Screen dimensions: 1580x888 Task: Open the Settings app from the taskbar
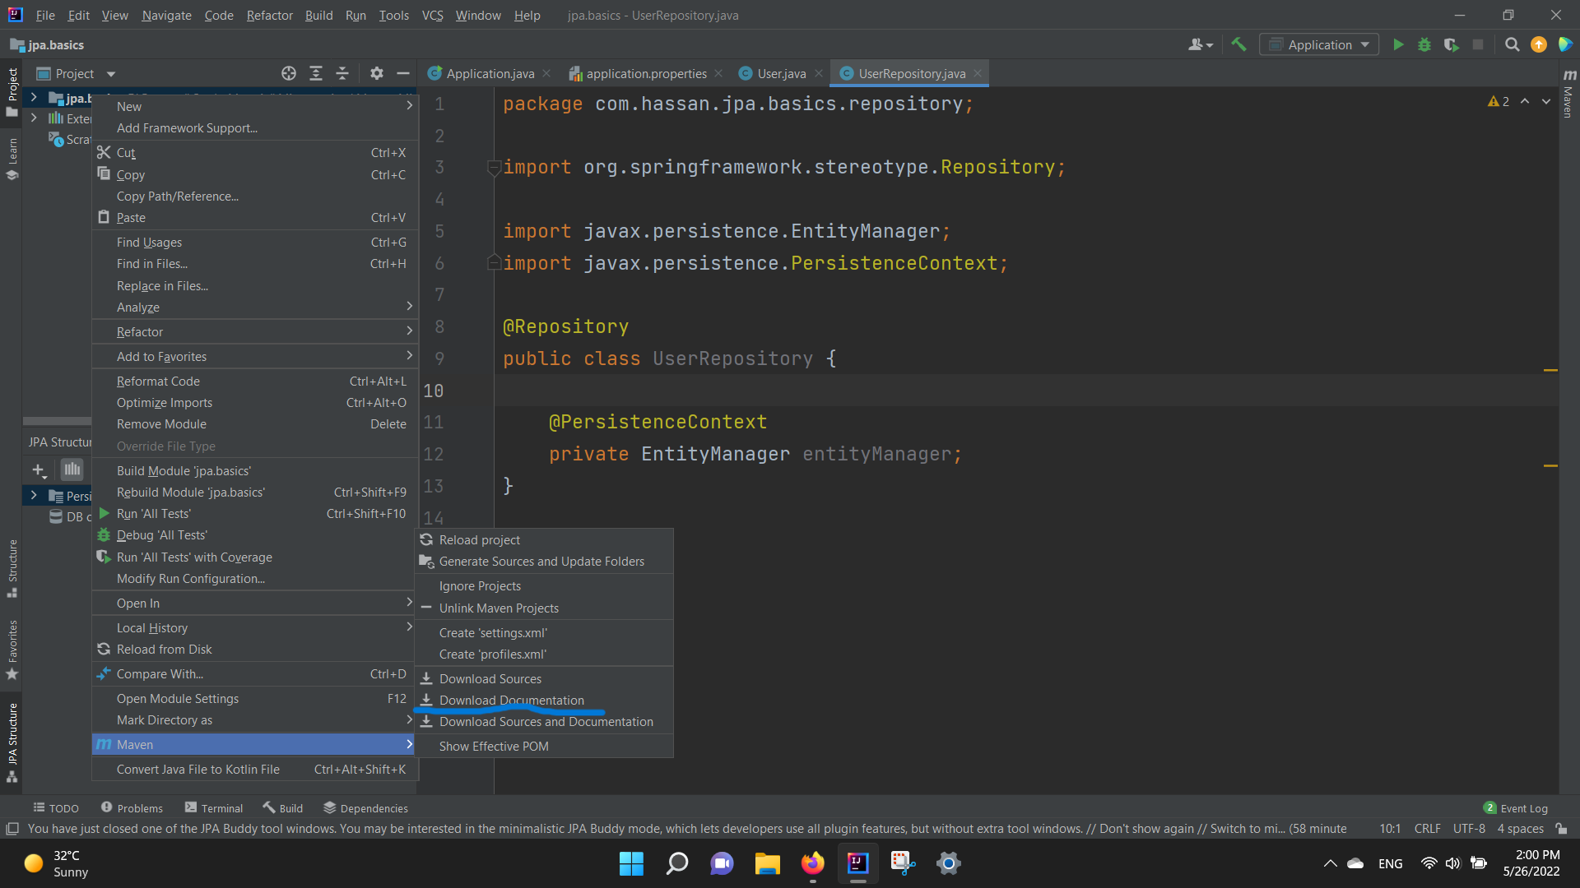pyautogui.click(x=949, y=863)
